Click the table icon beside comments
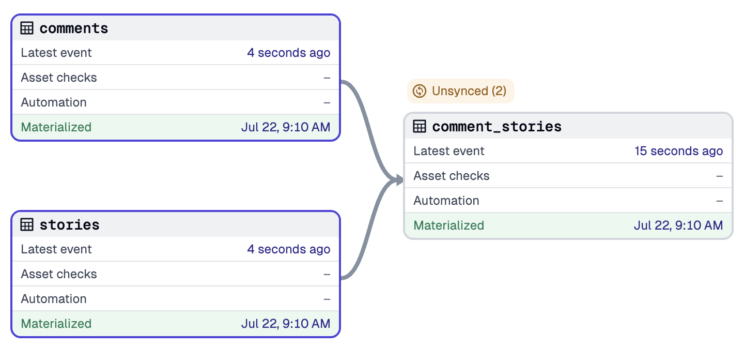The height and width of the screenshot is (362, 744). pos(27,28)
